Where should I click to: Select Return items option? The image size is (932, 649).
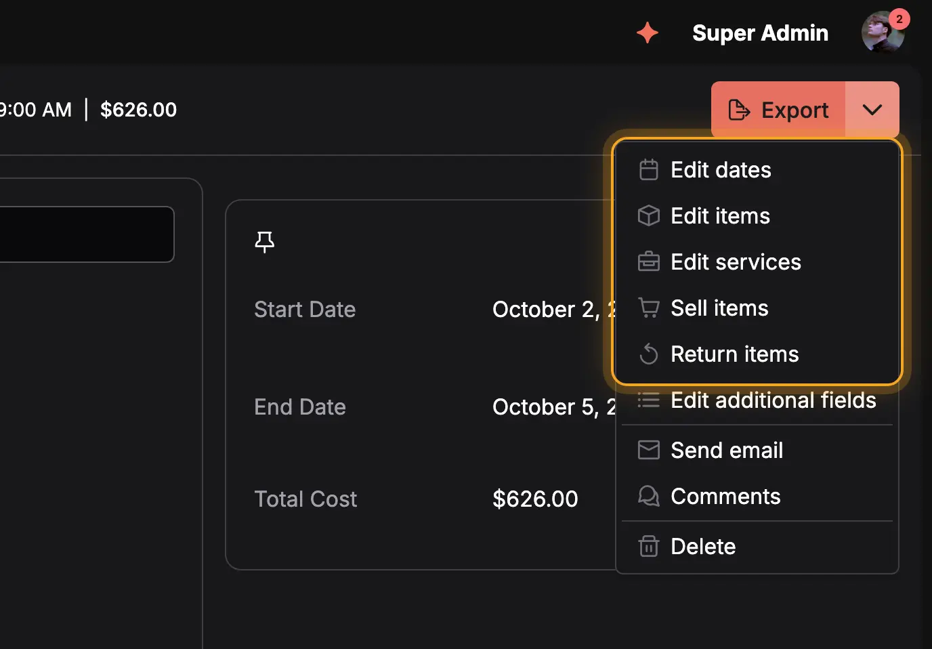(757, 354)
